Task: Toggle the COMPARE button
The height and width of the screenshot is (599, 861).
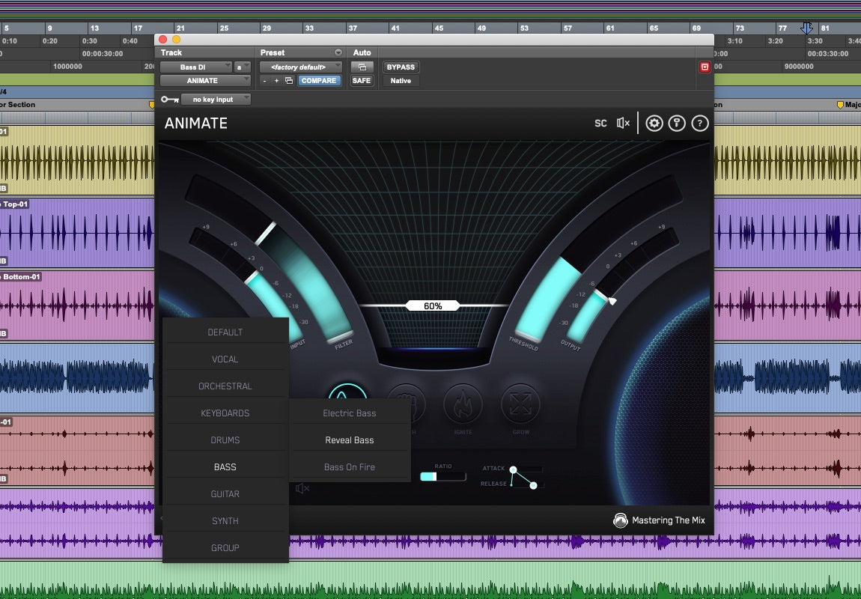Action: (x=318, y=81)
